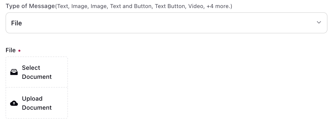Click the 'Document' word under Select
Screen dimensions: 331x126
(37, 77)
